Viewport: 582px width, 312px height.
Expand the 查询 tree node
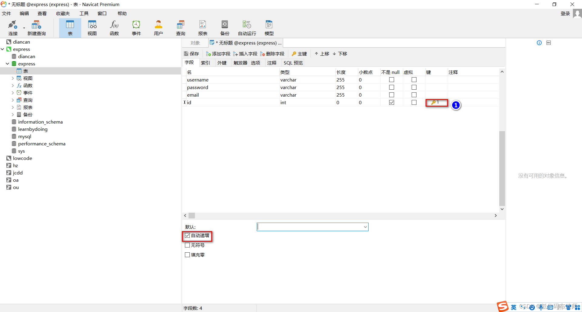tap(13, 100)
